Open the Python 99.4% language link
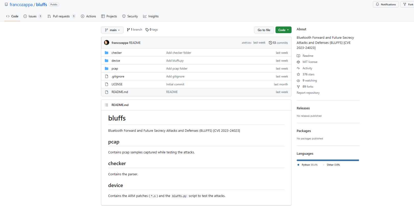This screenshot has width=414, height=211. pyautogui.click(x=308, y=165)
